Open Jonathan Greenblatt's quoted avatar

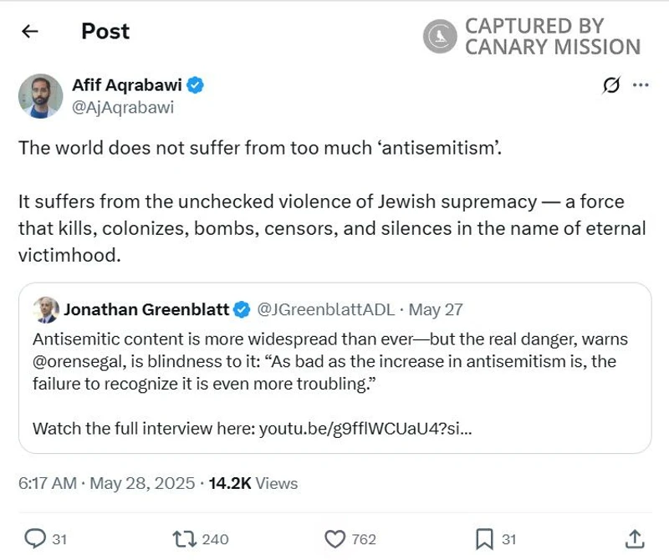pyautogui.click(x=46, y=310)
